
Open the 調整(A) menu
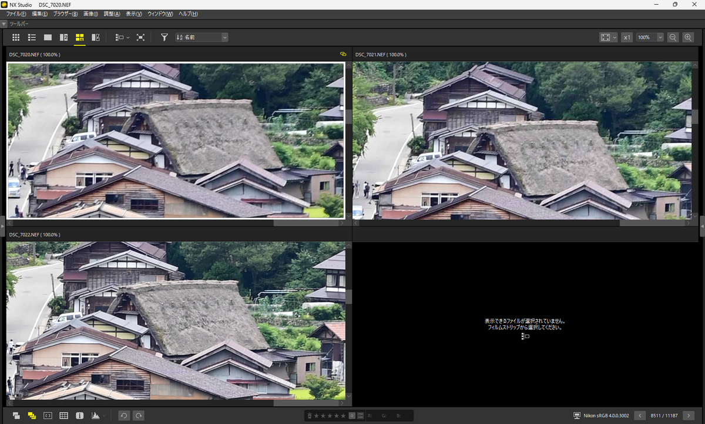tap(112, 14)
